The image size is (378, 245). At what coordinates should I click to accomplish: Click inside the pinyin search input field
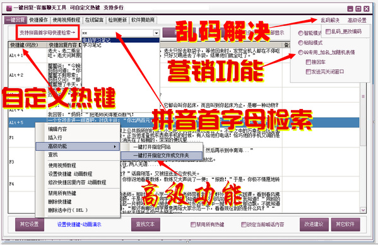(x=117, y=33)
